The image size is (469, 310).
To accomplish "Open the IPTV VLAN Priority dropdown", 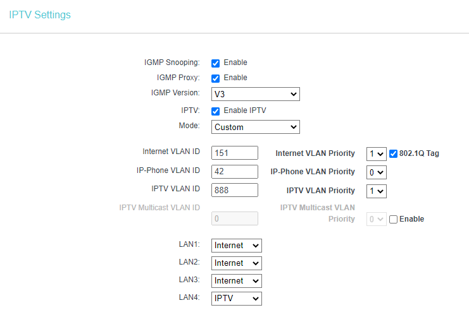I will [x=377, y=191].
